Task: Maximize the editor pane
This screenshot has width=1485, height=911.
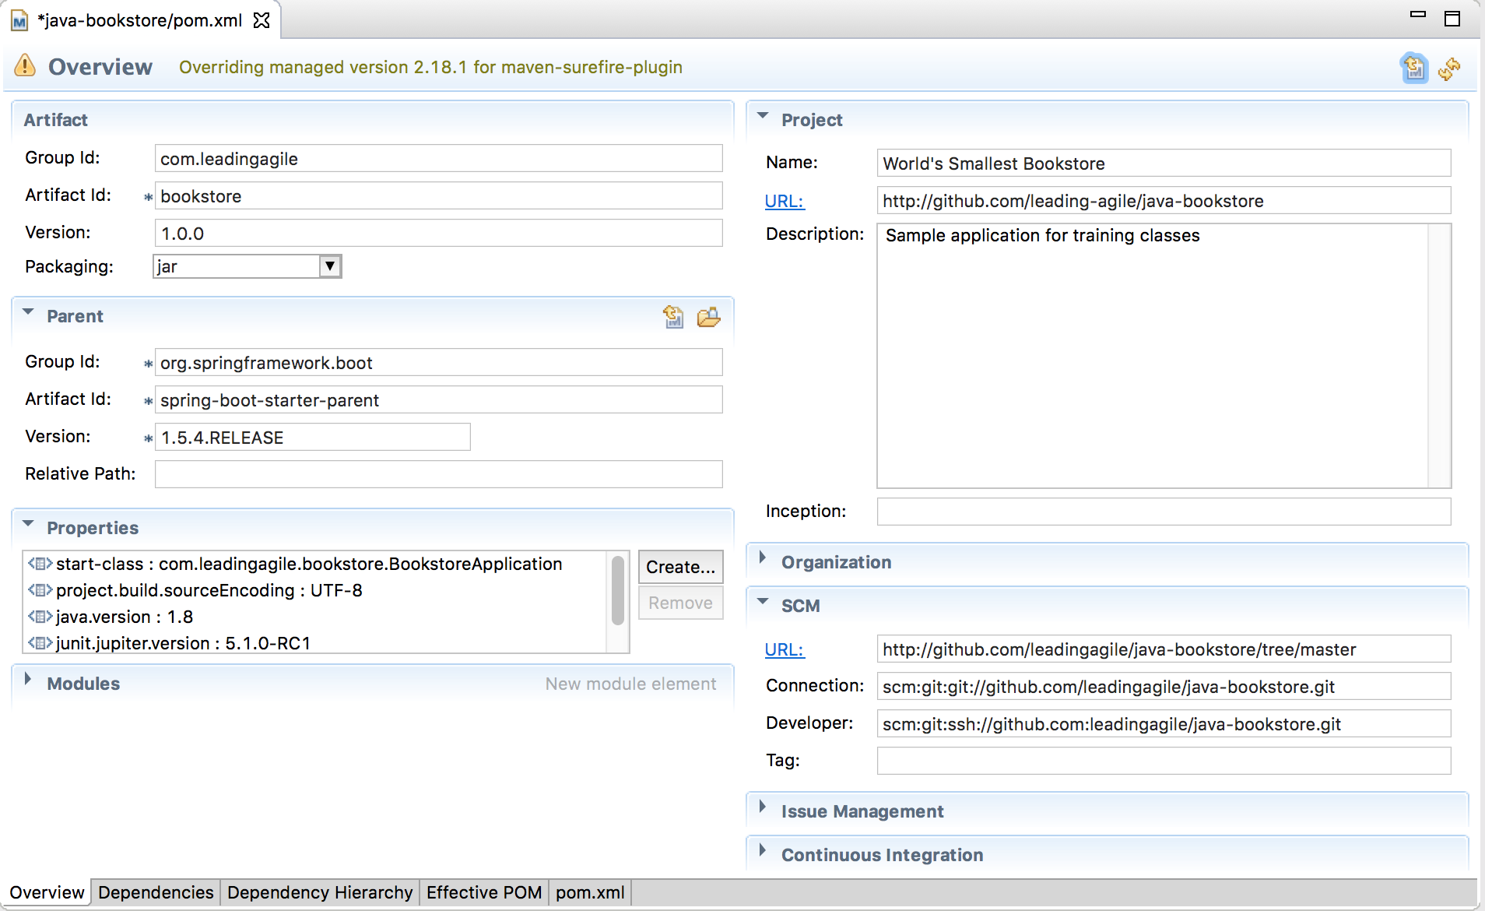Action: click(1452, 18)
